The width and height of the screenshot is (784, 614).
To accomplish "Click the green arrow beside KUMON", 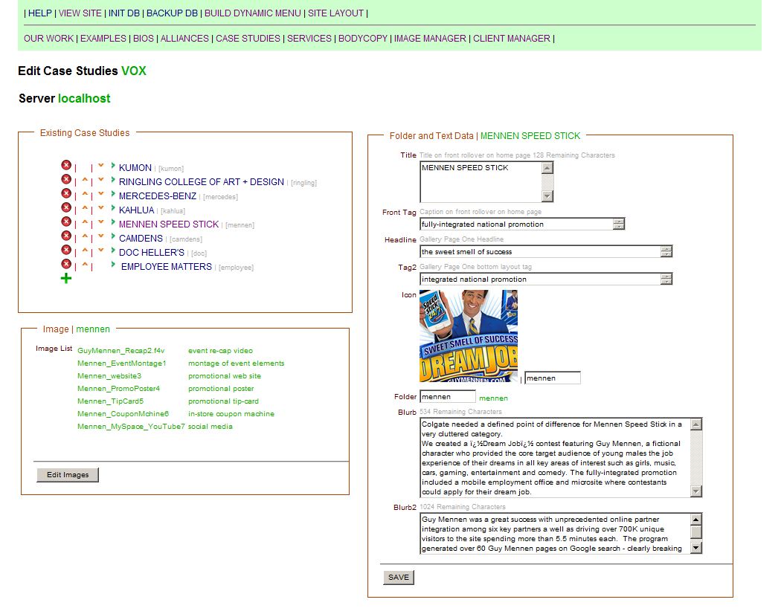I will [114, 165].
